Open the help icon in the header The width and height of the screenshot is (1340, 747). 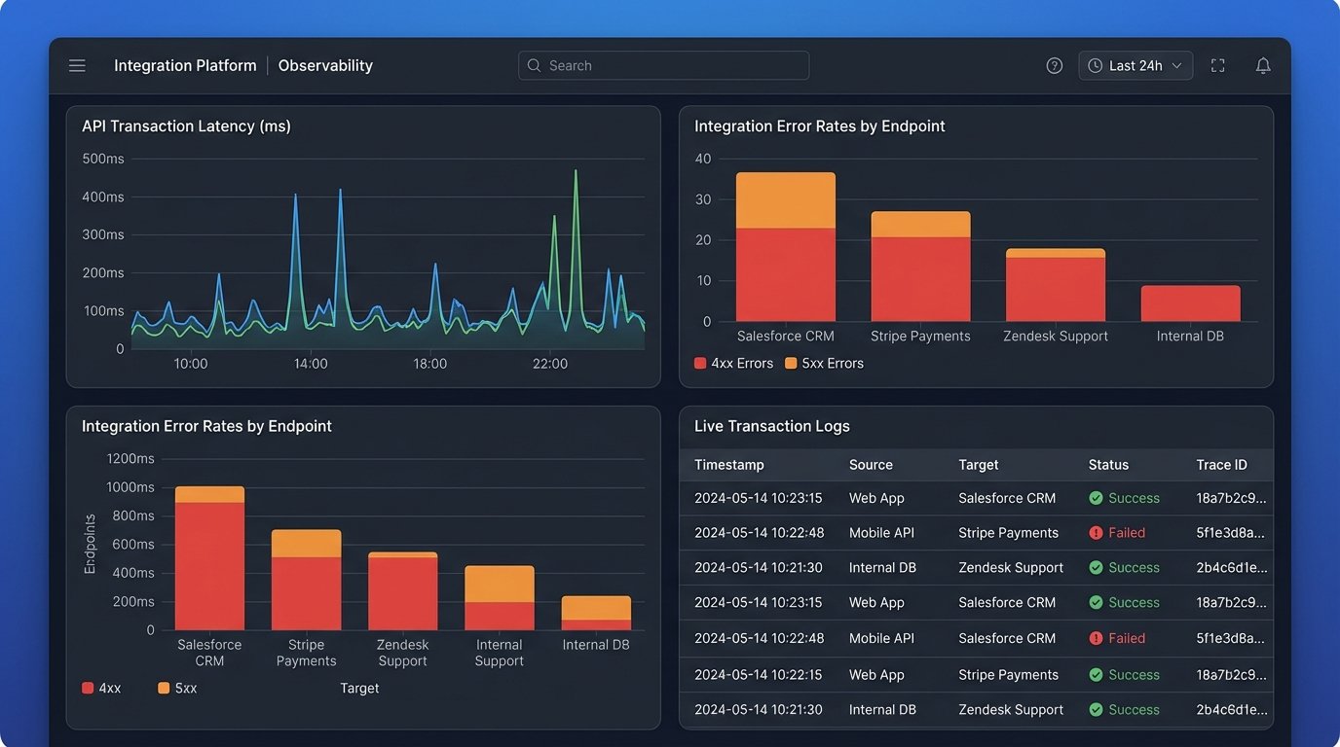1054,65
